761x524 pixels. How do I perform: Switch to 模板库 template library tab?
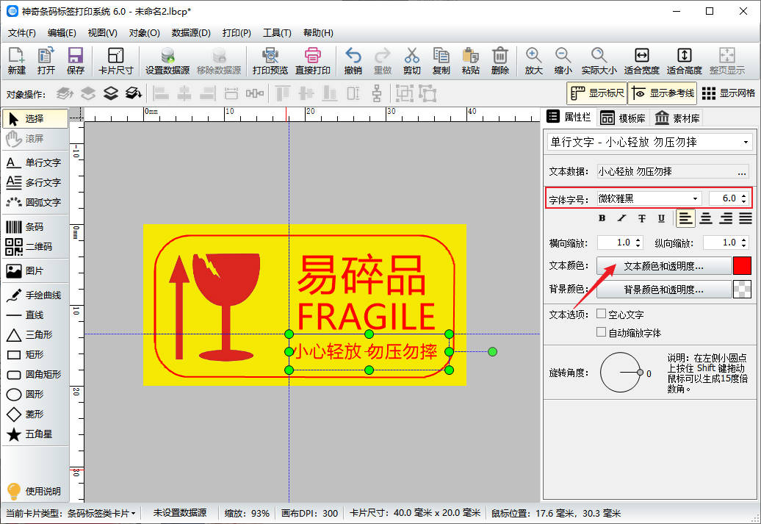tap(623, 118)
